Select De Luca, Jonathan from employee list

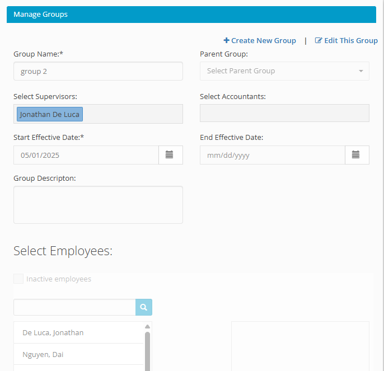[78, 332]
